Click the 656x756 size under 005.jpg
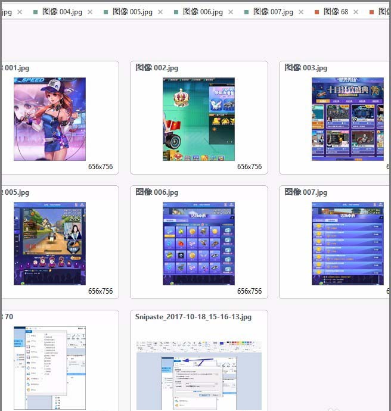The image size is (391, 411). click(x=101, y=291)
